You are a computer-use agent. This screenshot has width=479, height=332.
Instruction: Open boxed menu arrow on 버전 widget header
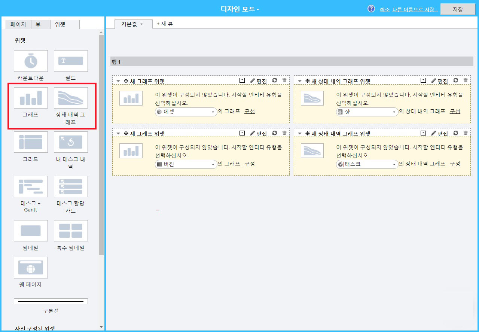(242, 133)
